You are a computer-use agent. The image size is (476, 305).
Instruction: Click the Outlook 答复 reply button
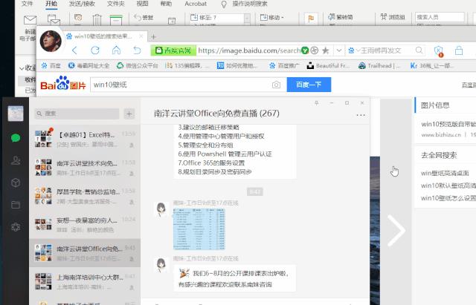[144, 18]
